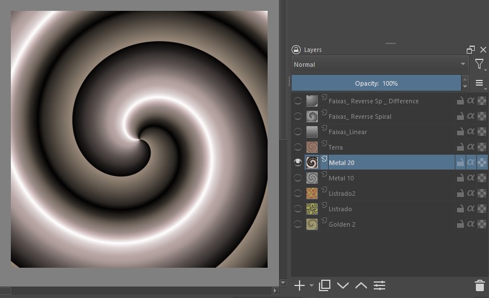Click the layer filter funnel icon
This screenshot has height=298, width=489.
[479, 65]
